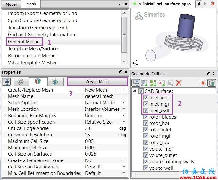Open the Bounding Box Margins Uniform dropdown

click(x=124, y=115)
